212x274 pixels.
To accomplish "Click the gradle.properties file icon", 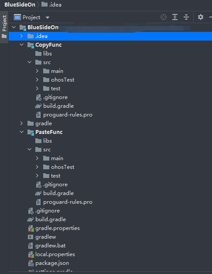I will click(31, 228).
